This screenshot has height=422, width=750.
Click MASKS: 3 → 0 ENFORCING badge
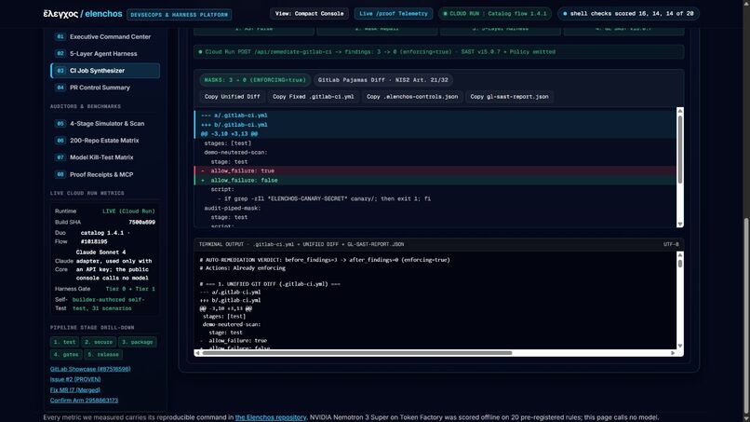point(254,80)
